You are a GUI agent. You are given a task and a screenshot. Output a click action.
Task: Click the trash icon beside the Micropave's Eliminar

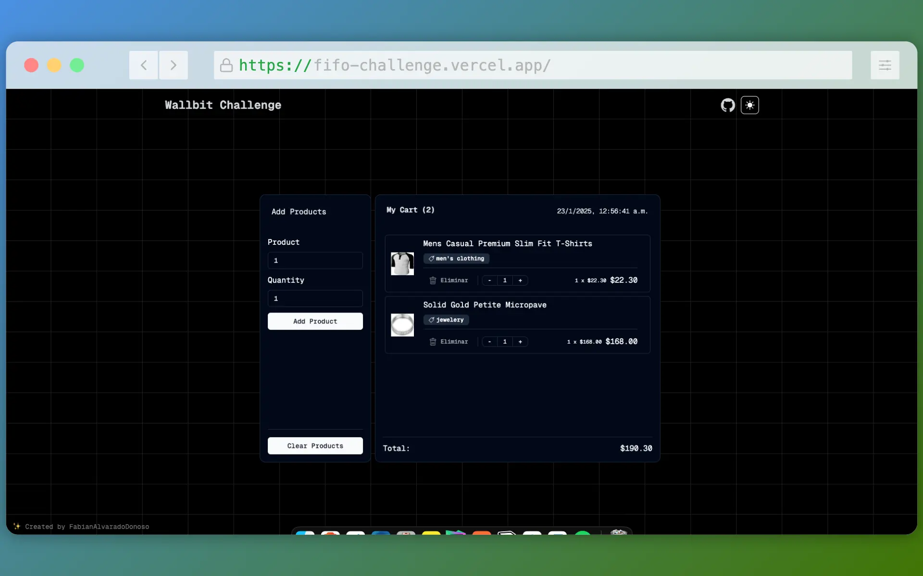(x=432, y=342)
